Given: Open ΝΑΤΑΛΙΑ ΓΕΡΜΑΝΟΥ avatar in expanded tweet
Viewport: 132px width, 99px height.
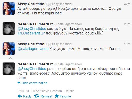Looking at the screenshot, I should coord(9,69).
